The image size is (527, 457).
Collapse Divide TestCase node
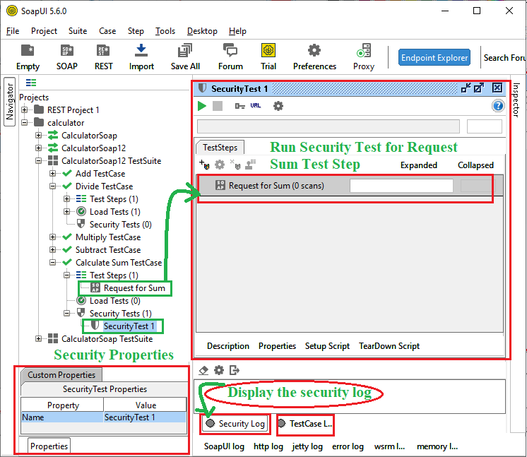pyautogui.click(x=53, y=186)
